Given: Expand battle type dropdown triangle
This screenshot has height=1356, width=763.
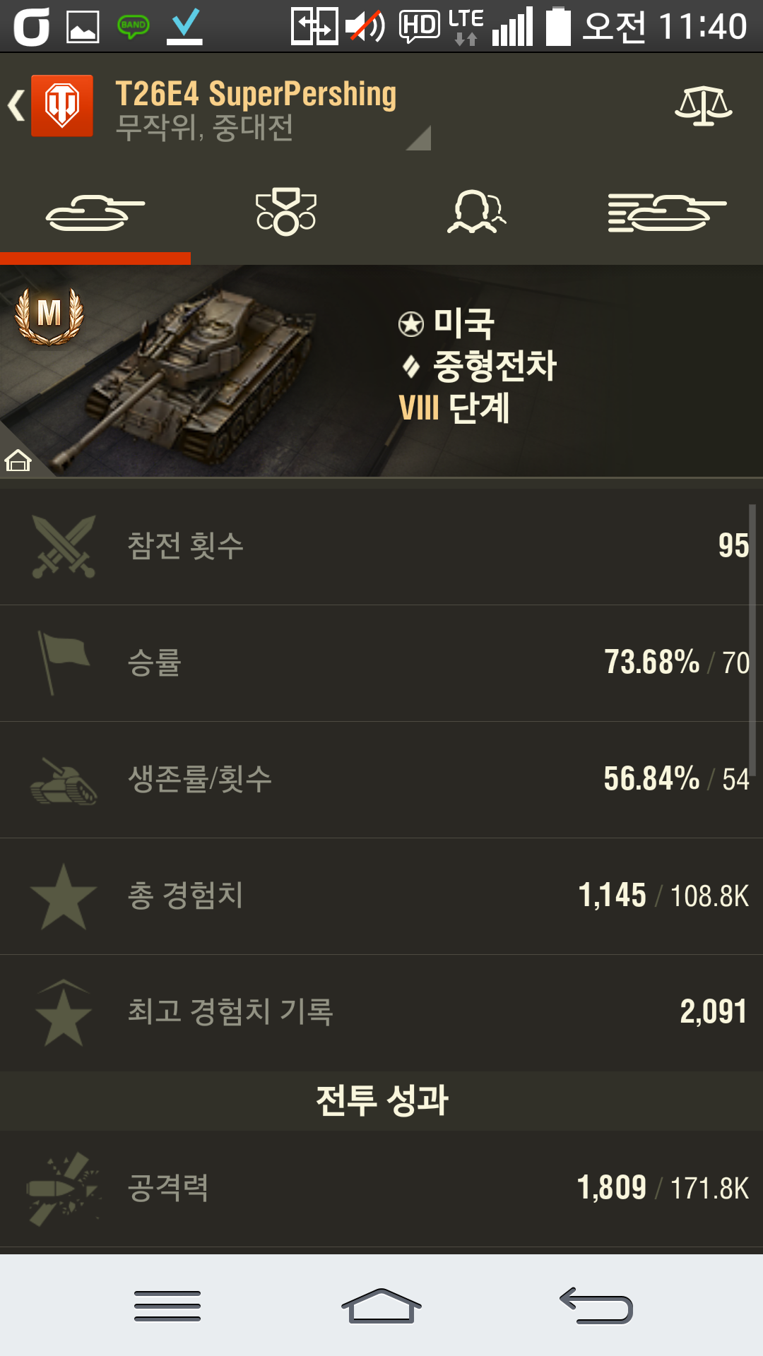Looking at the screenshot, I should (419, 138).
